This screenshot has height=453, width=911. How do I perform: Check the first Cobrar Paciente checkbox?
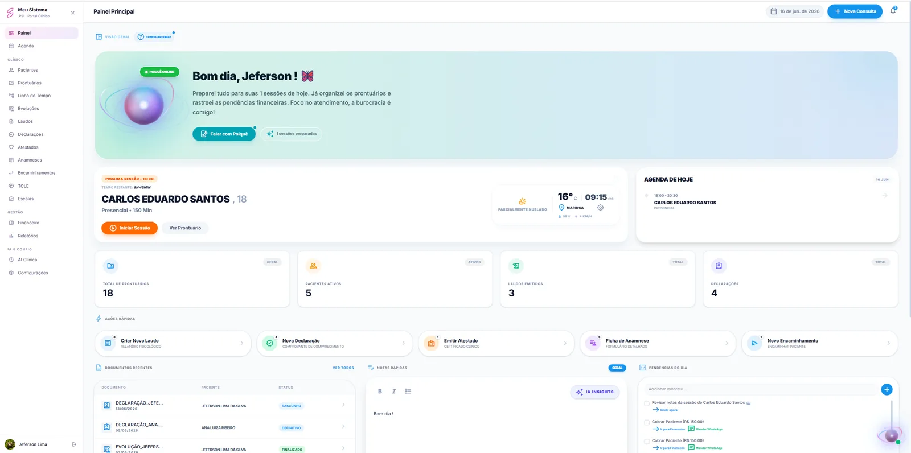pyautogui.click(x=647, y=422)
